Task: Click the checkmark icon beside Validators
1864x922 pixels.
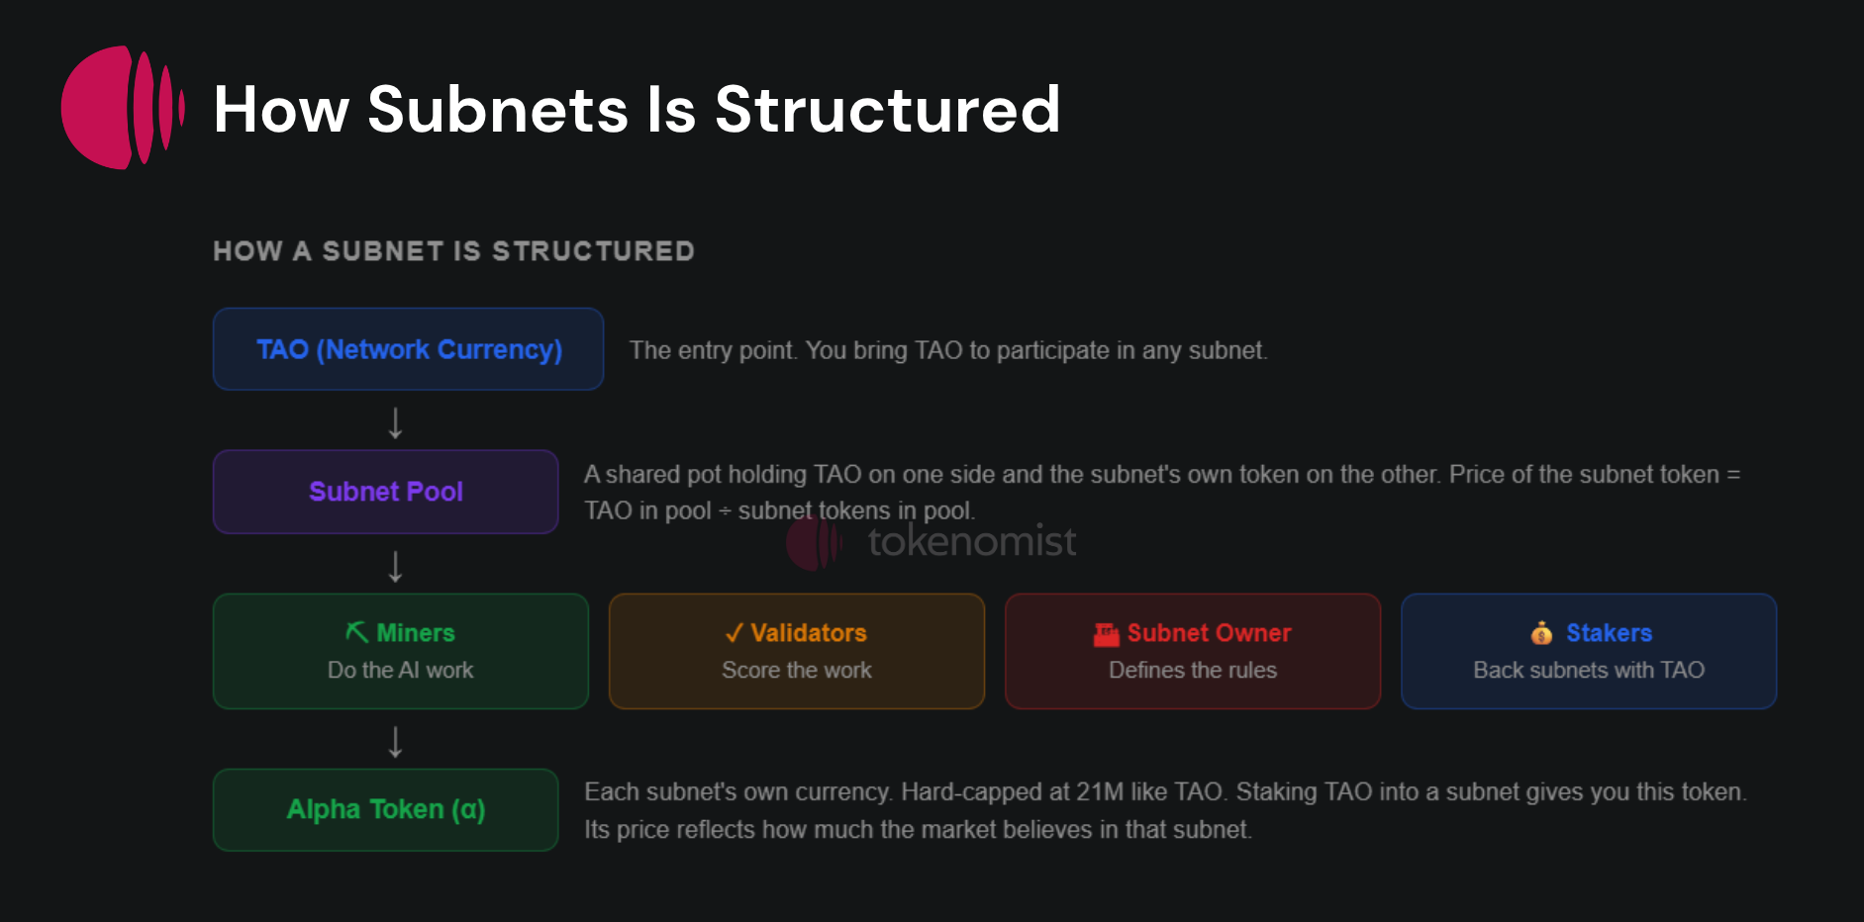Action: (734, 633)
